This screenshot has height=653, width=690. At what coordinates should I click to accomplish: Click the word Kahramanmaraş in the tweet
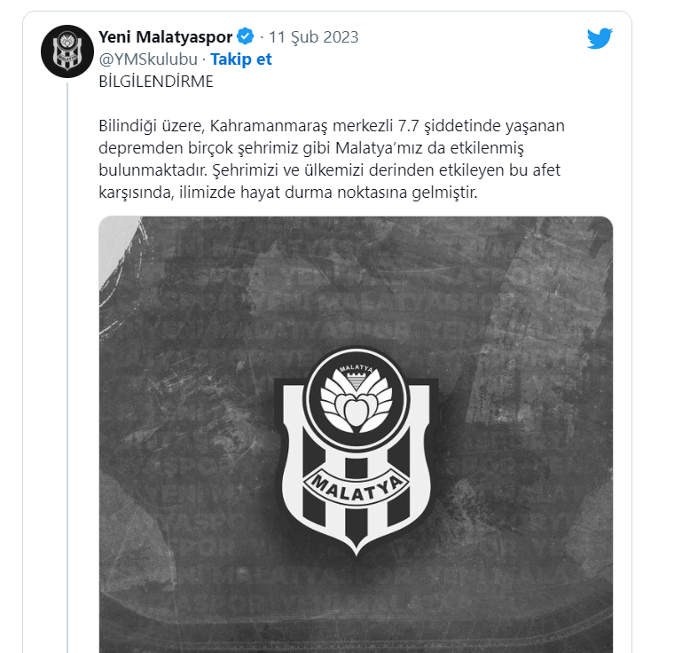(269, 126)
